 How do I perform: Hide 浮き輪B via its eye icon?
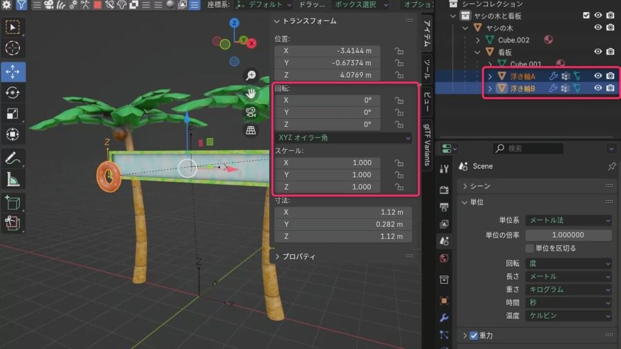coord(597,88)
